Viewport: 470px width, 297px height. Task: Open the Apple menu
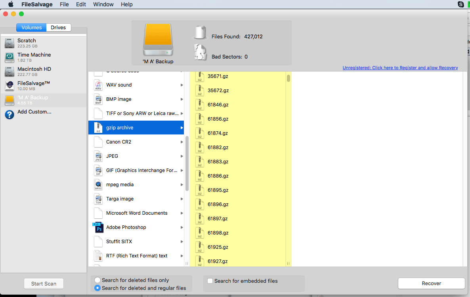[x=11, y=4]
